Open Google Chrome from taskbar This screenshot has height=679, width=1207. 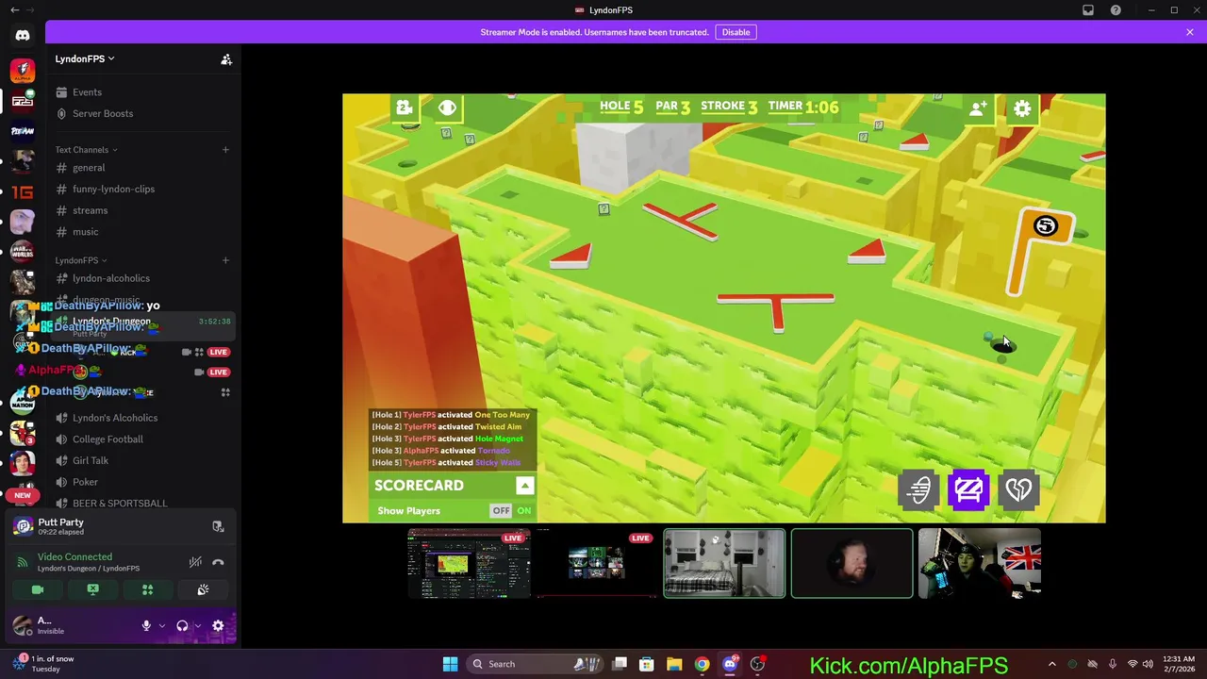(x=702, y=664)
